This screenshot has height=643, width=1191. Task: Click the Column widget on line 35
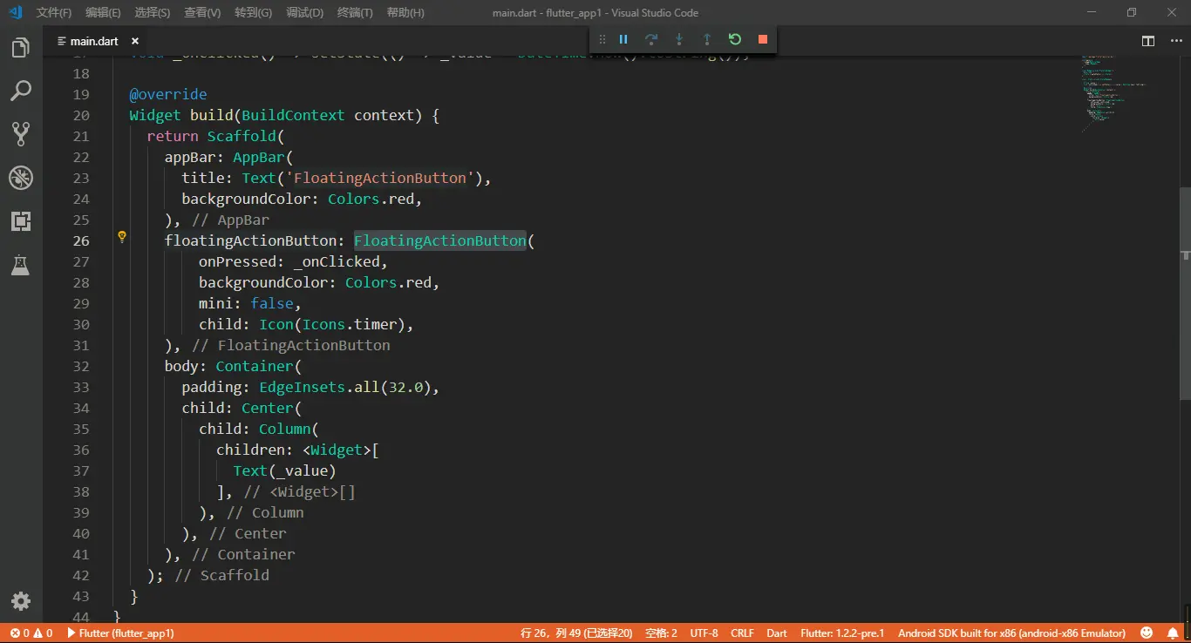tap(284, 429)
